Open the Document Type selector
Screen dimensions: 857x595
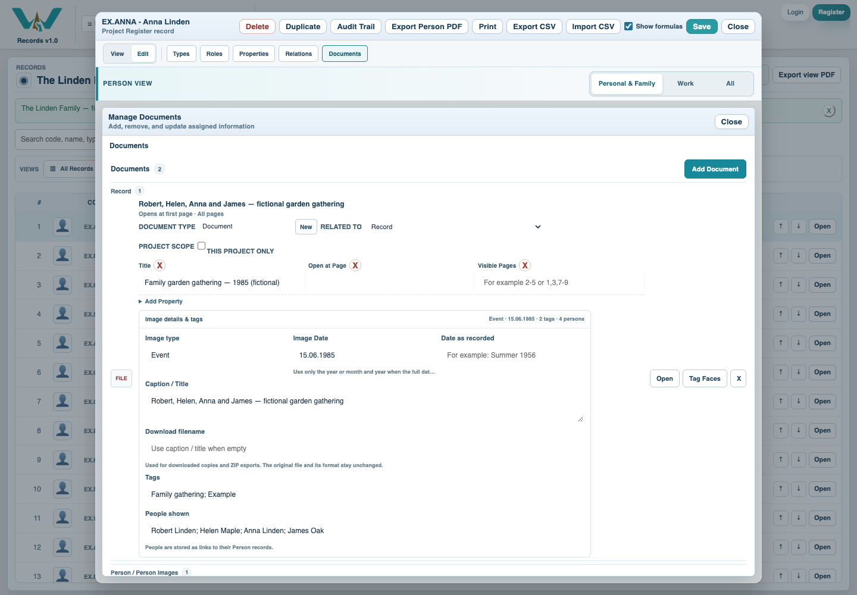pyautogui.click(x=245, y=227)
